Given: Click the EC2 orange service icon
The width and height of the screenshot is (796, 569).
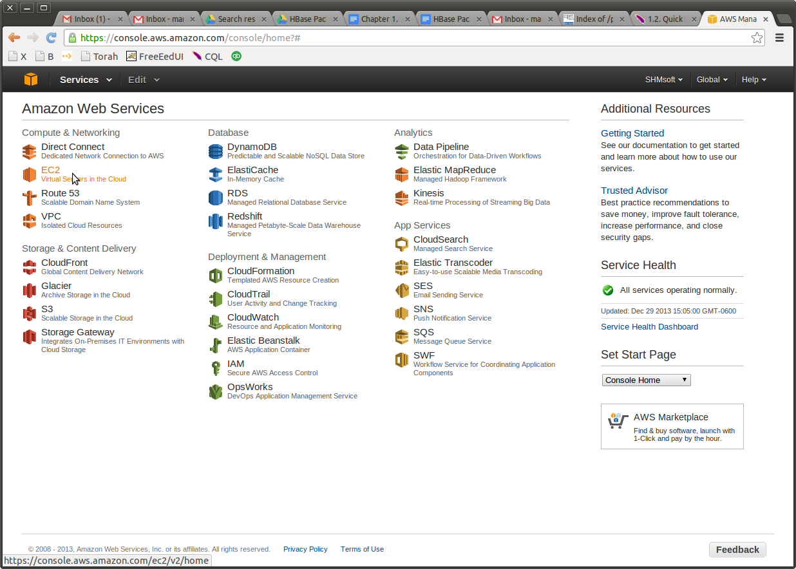Looking at the screenshot, I should 30,175.
